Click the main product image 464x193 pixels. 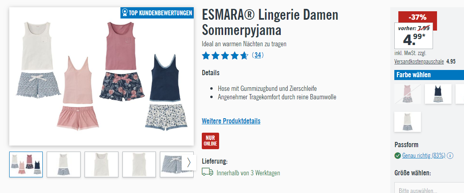pyautogui.click(x=101, y=76)
